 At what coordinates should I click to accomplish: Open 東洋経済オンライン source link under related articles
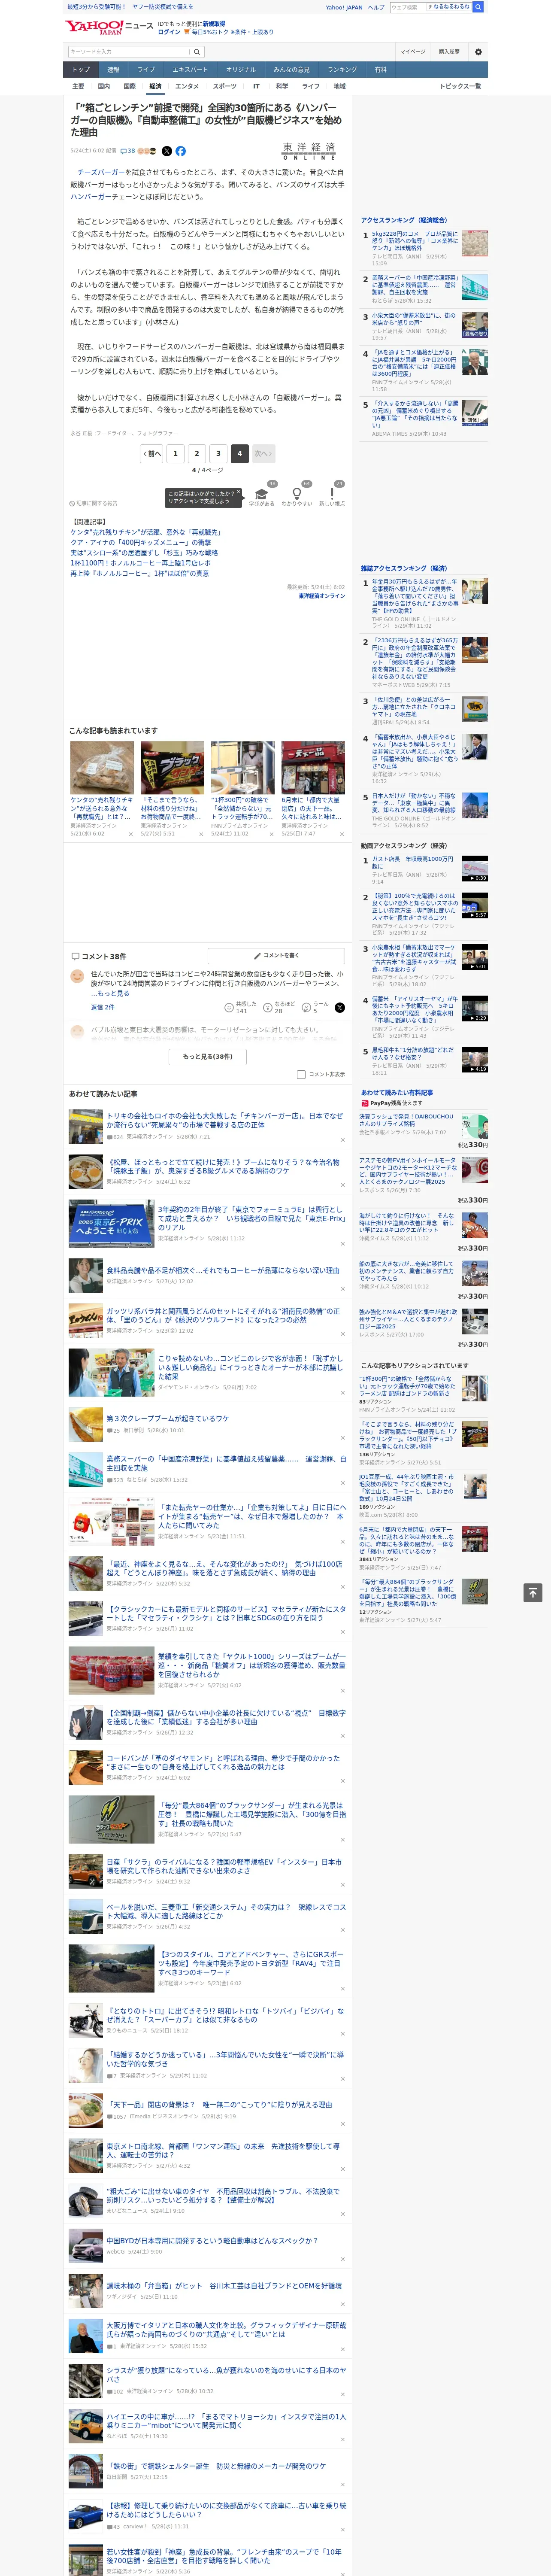pyautogui.click(x=321, y=596)
